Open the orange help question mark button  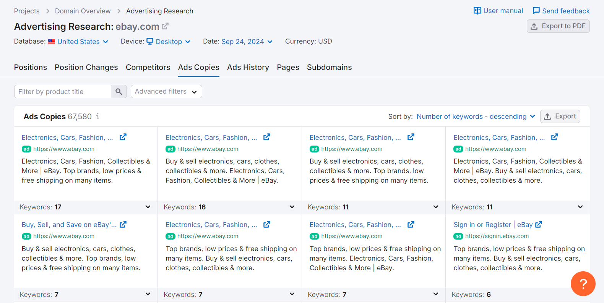(583, 284)
